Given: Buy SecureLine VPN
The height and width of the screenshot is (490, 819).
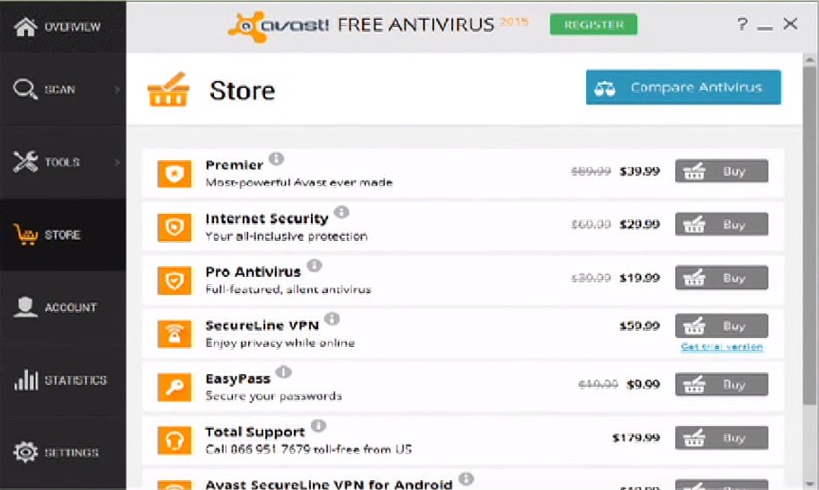Looking at the screenshot, I should (x=721, y=326).
